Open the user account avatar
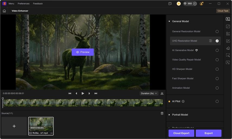Image resolution: width=232 pixels, height=139 pixels. coord(201,4)
